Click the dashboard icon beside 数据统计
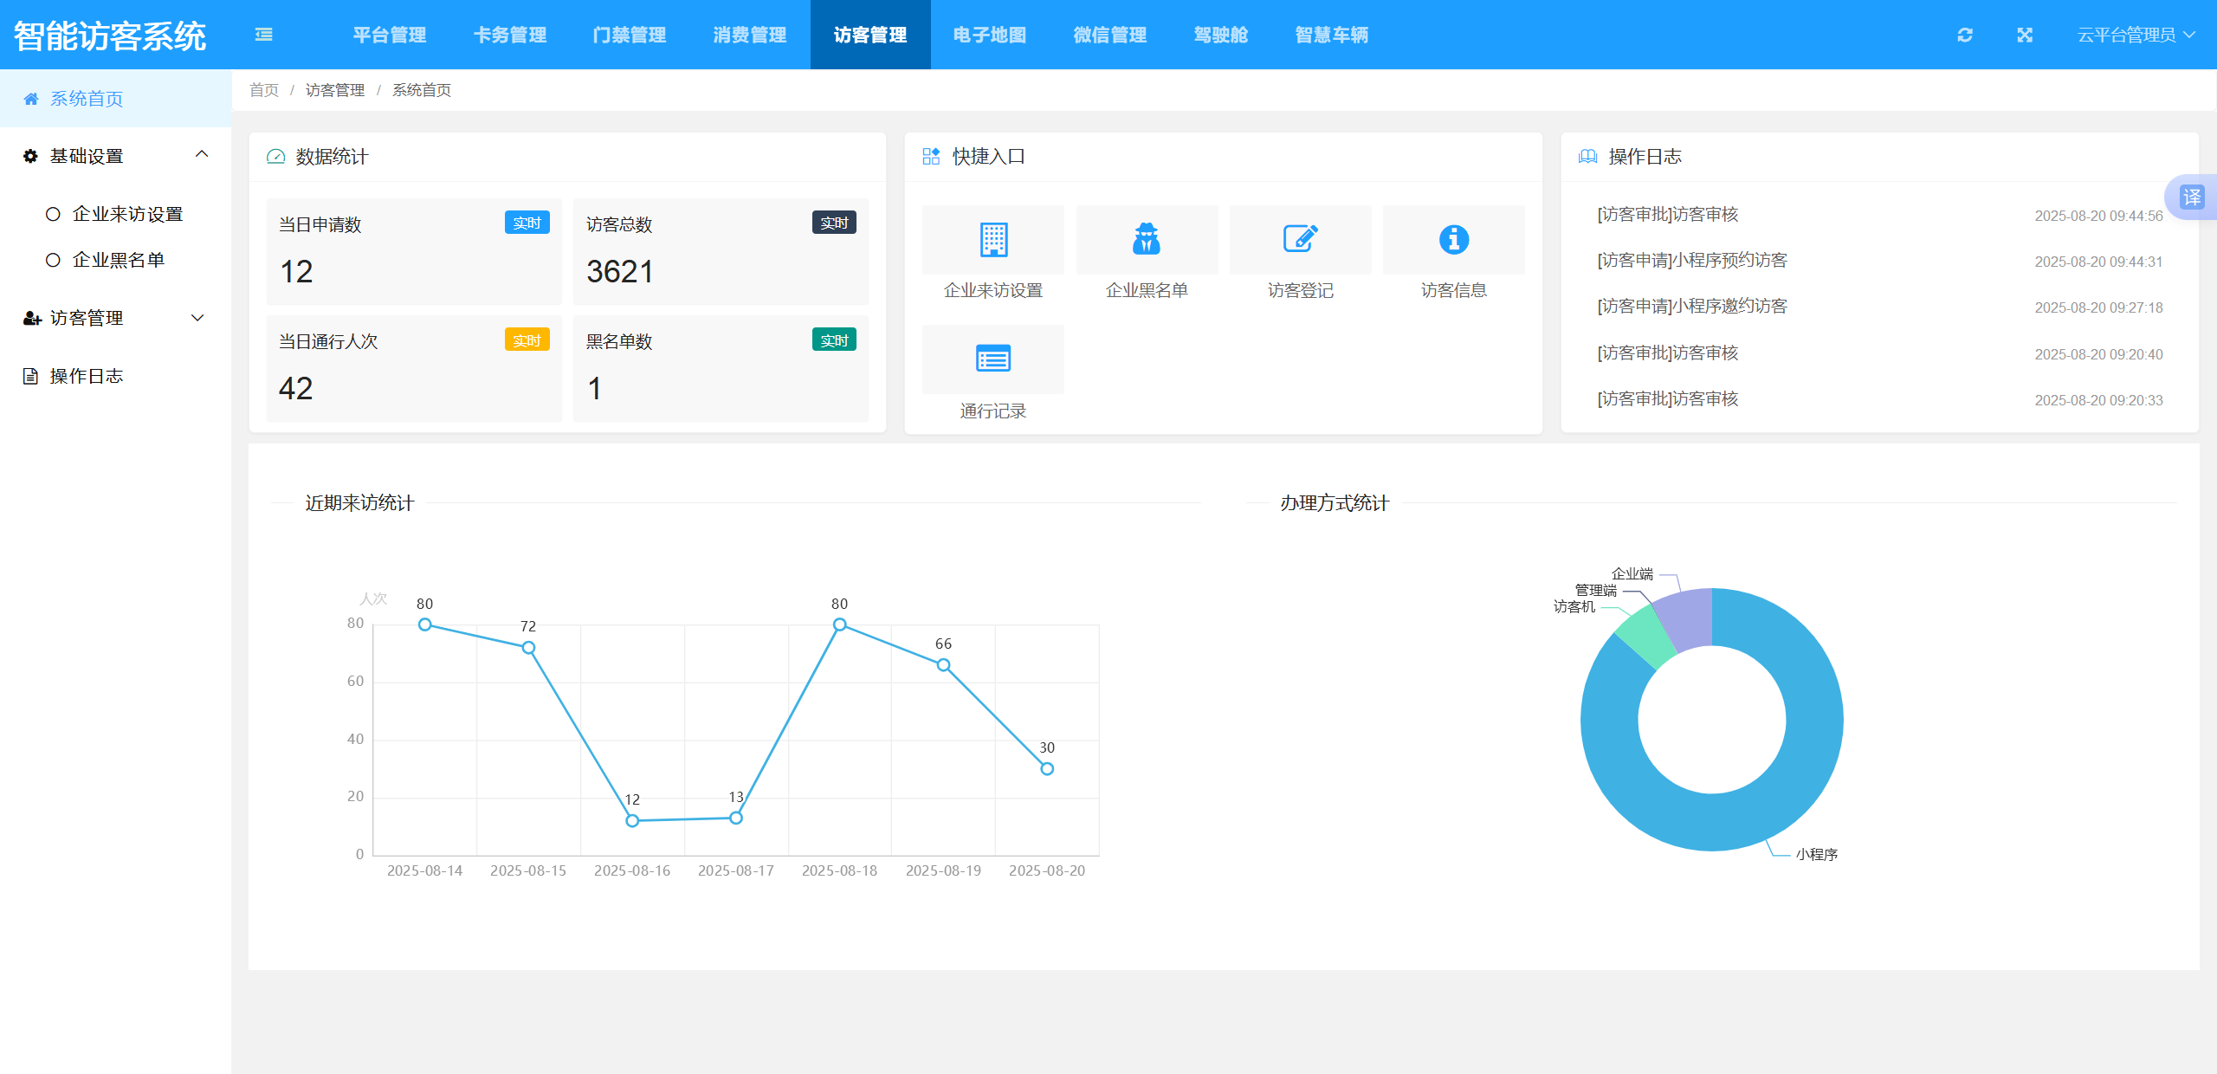Image resolution: width=2217 pixels, height=1074 pixels. [x=276, y=157]
